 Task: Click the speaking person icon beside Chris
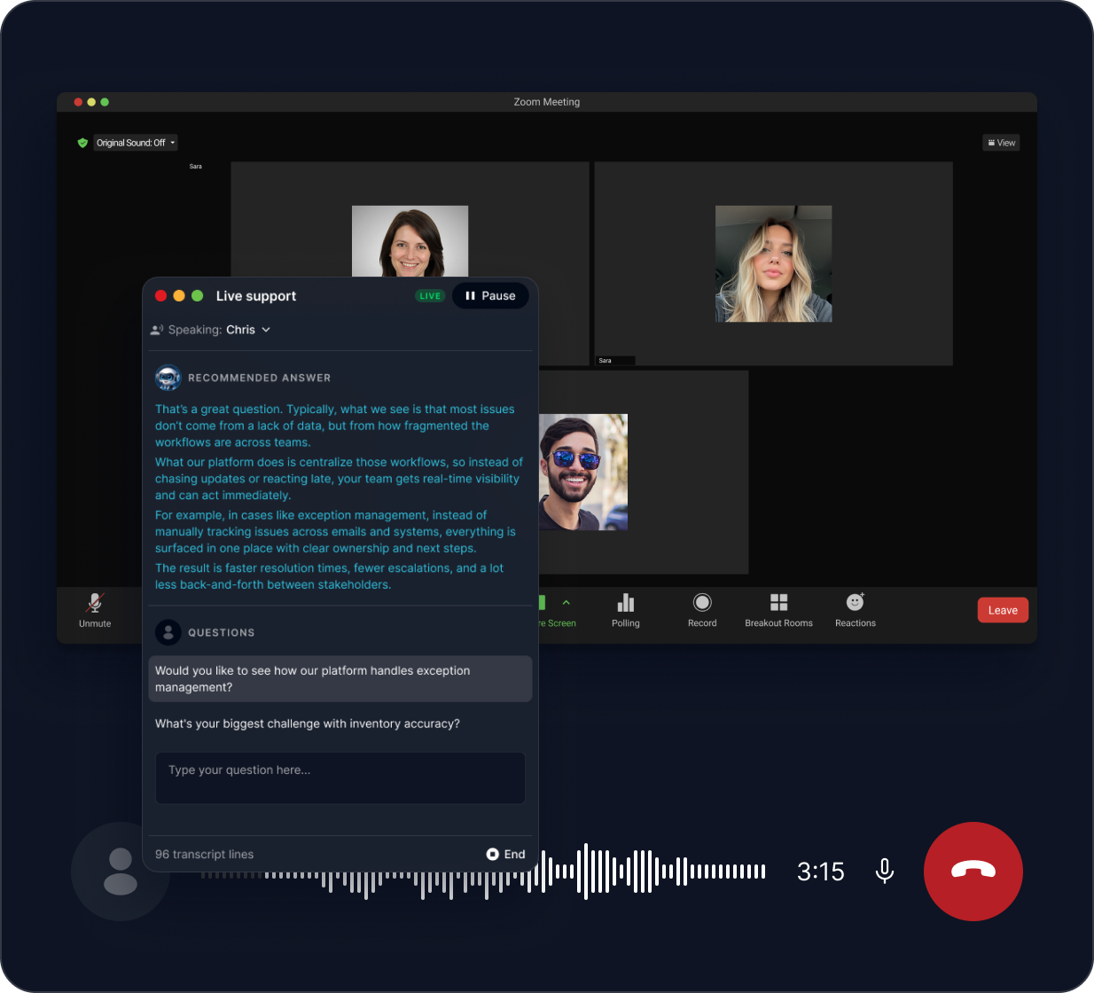pyautogui.click(x=157, y=330)
